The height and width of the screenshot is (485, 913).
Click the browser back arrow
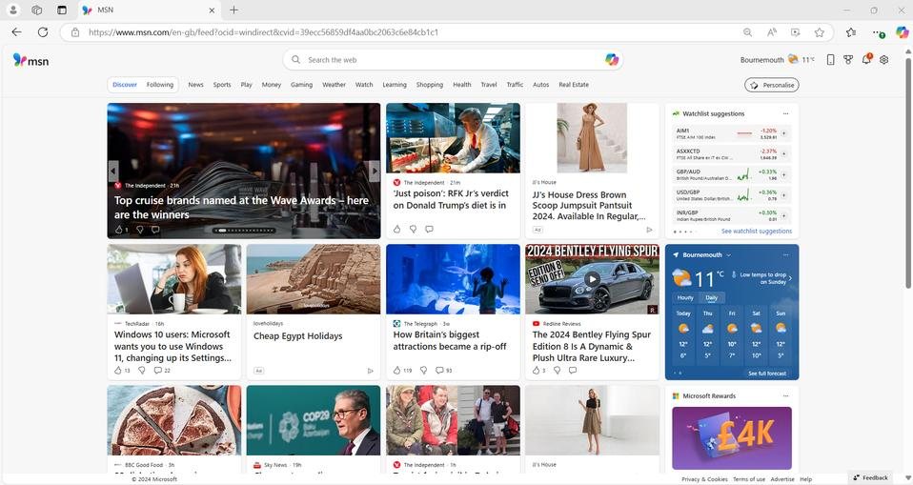(x=16, y=32)
